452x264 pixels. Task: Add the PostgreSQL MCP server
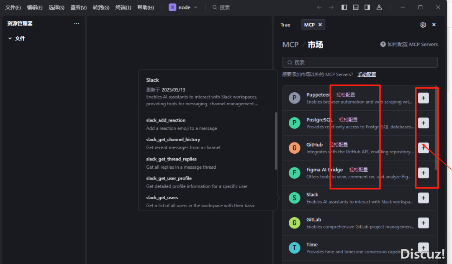pyautogui.click(x=423, y=123)
